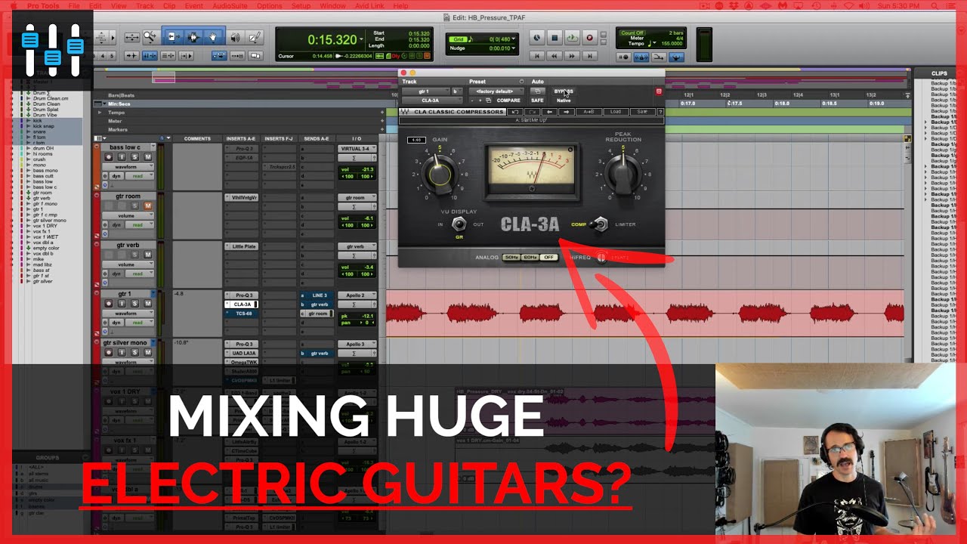
Task: Click the plugin automation enable icon under Auto
Action: tap(537, 91)
